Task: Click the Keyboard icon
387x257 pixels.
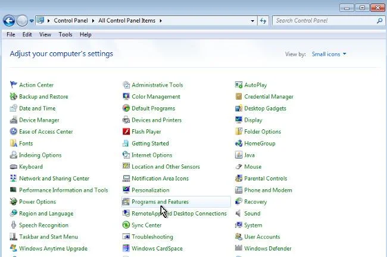Action: [x=13, y=167]
